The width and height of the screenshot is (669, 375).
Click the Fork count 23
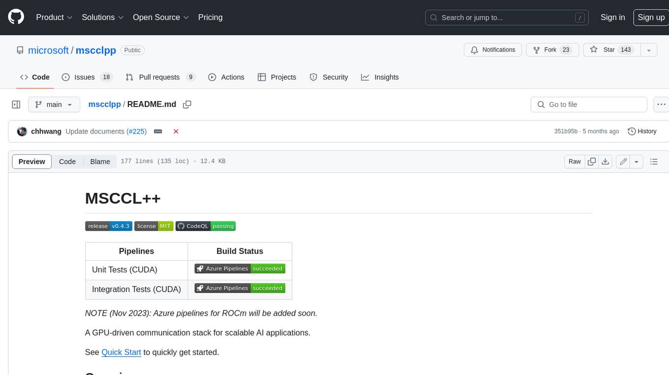tap(566, 50)
